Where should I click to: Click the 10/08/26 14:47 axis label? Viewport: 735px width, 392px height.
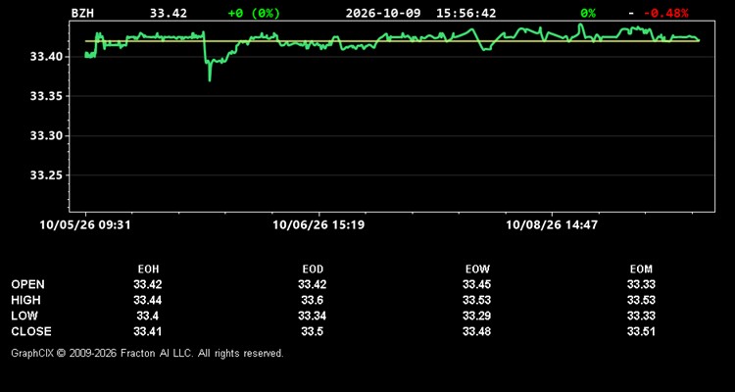(552, 225)
